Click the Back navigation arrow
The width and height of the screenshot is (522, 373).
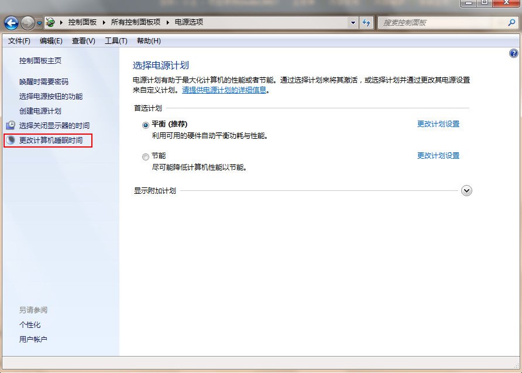(x=11, y=23)
